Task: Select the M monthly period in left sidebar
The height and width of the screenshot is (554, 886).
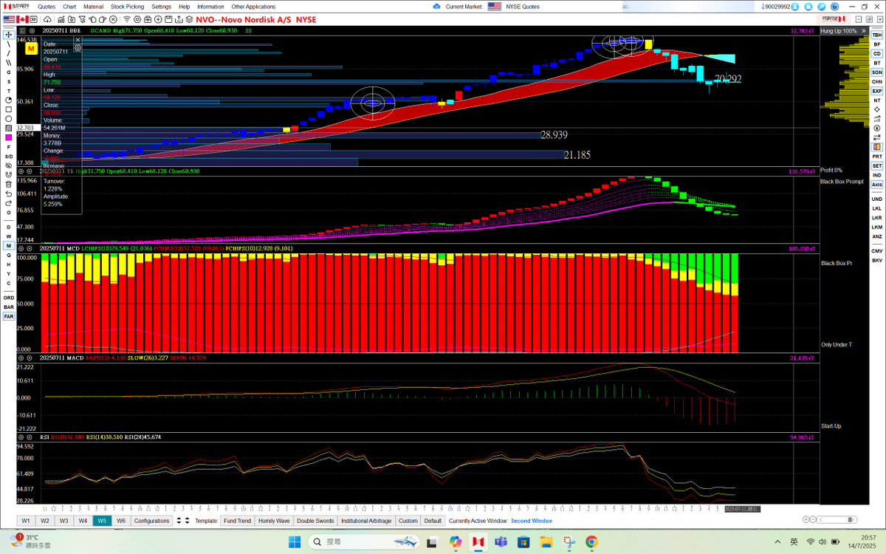Action: point(9,245)
